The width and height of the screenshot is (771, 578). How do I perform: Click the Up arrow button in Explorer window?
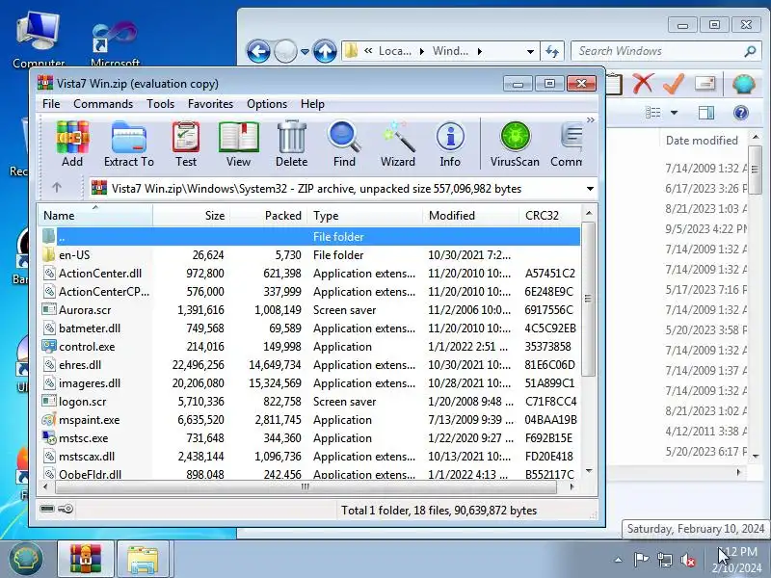pos(325,51)
